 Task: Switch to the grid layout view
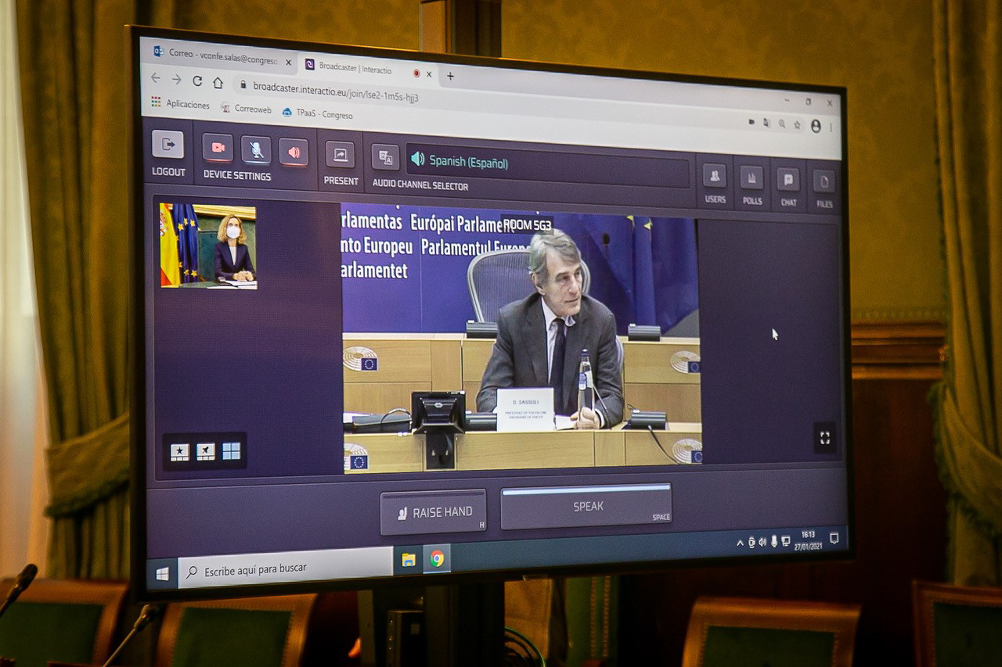(231, 451)
